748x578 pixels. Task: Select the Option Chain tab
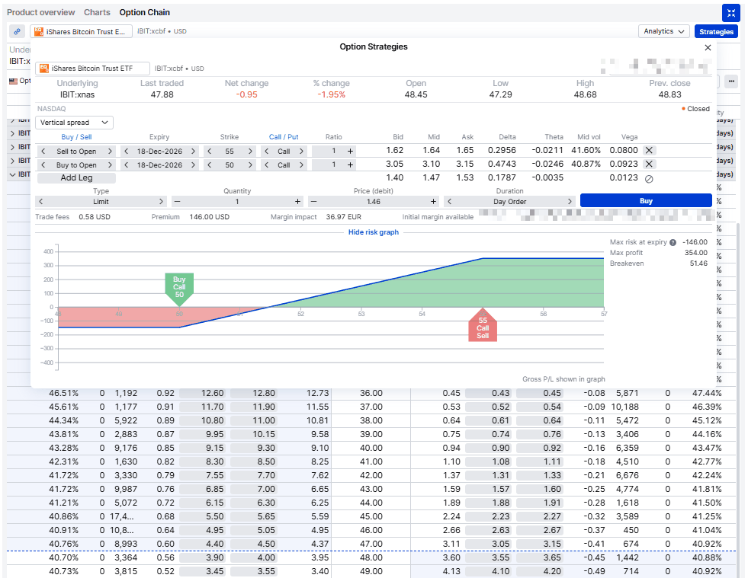click(x=145, y=12)
